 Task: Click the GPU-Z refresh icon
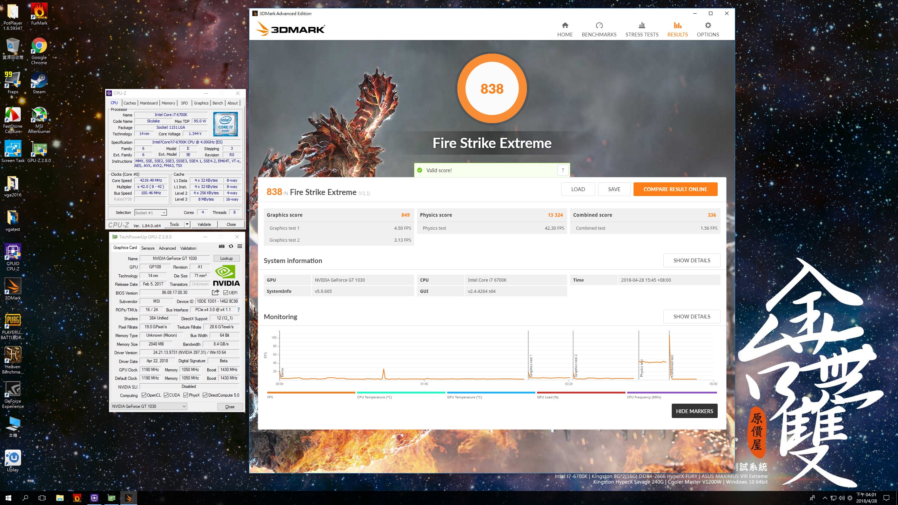pos(231,246)
